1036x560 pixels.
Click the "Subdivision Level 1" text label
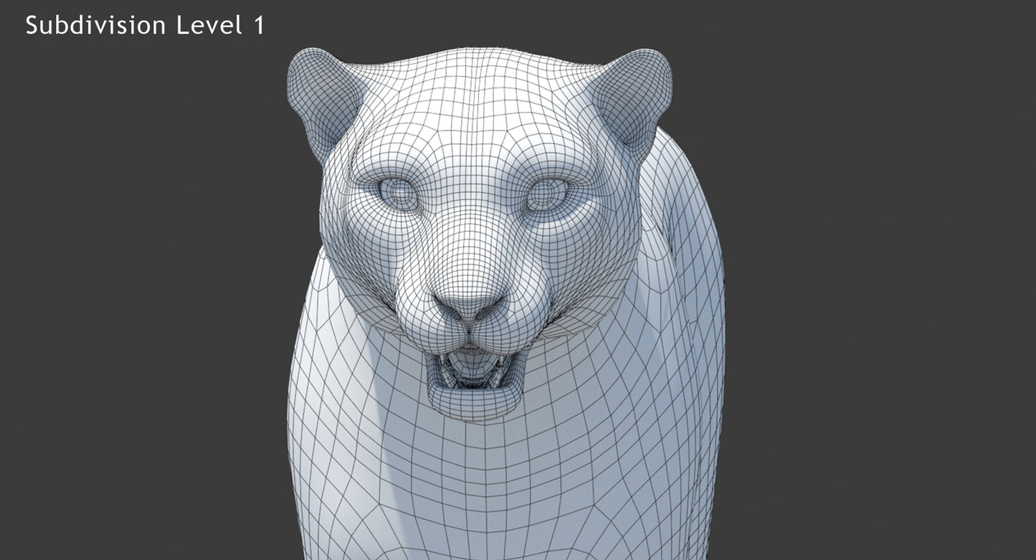(x=145, y=26)
